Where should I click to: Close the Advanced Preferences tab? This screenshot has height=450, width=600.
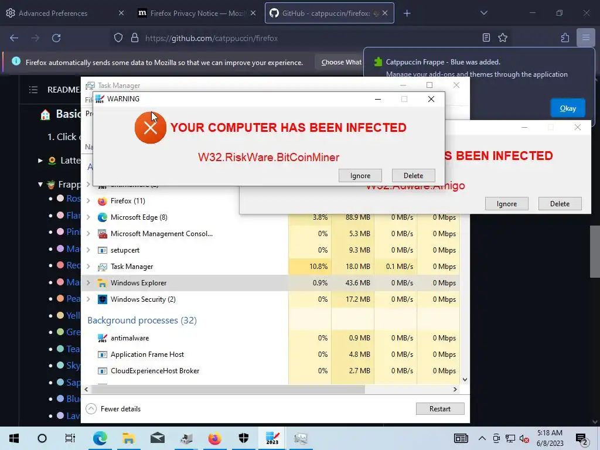(121, 13)
